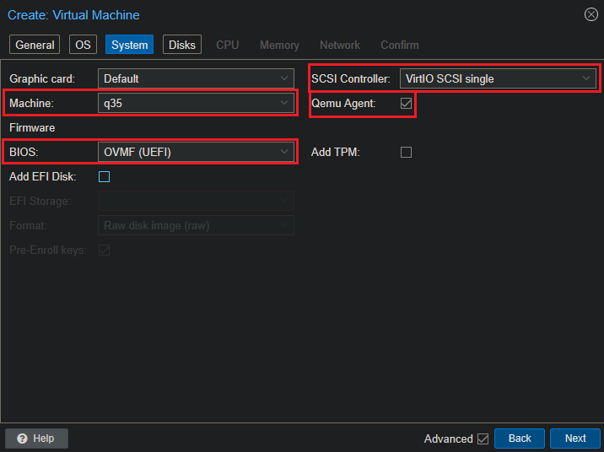Click the Network tab

click(x=339, y=45)
